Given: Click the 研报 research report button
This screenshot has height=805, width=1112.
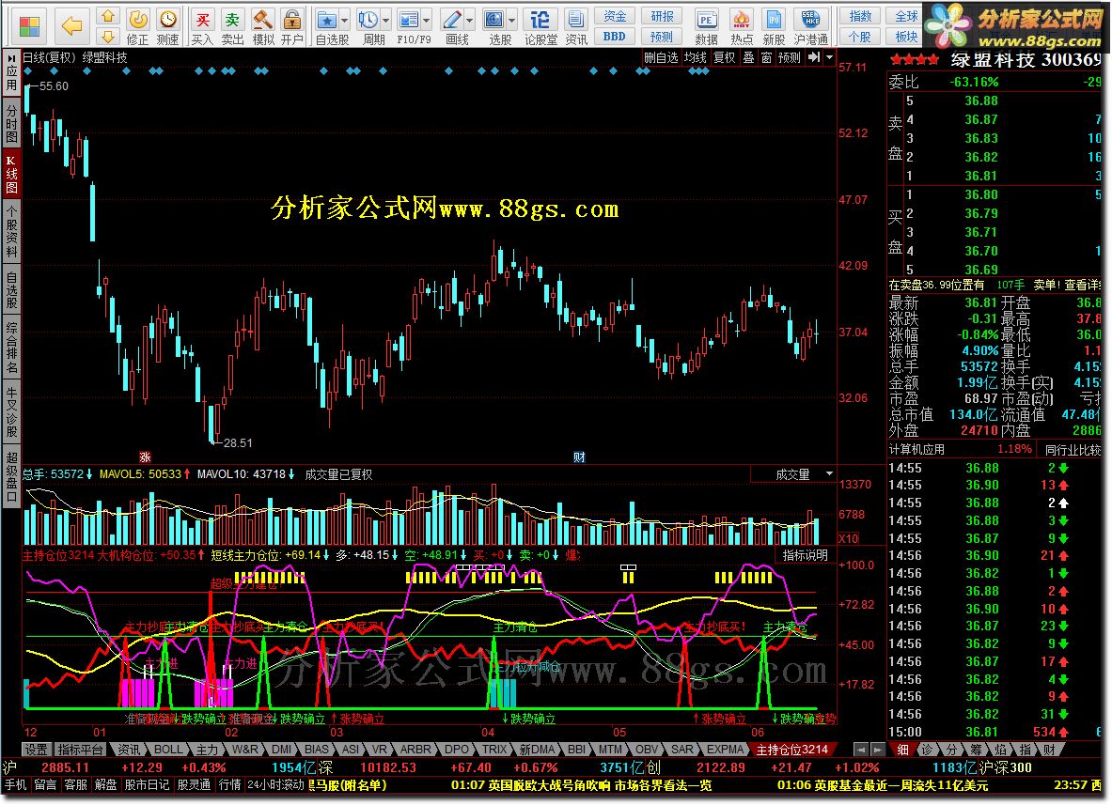Looking at the screenshot, I should 662,16.
